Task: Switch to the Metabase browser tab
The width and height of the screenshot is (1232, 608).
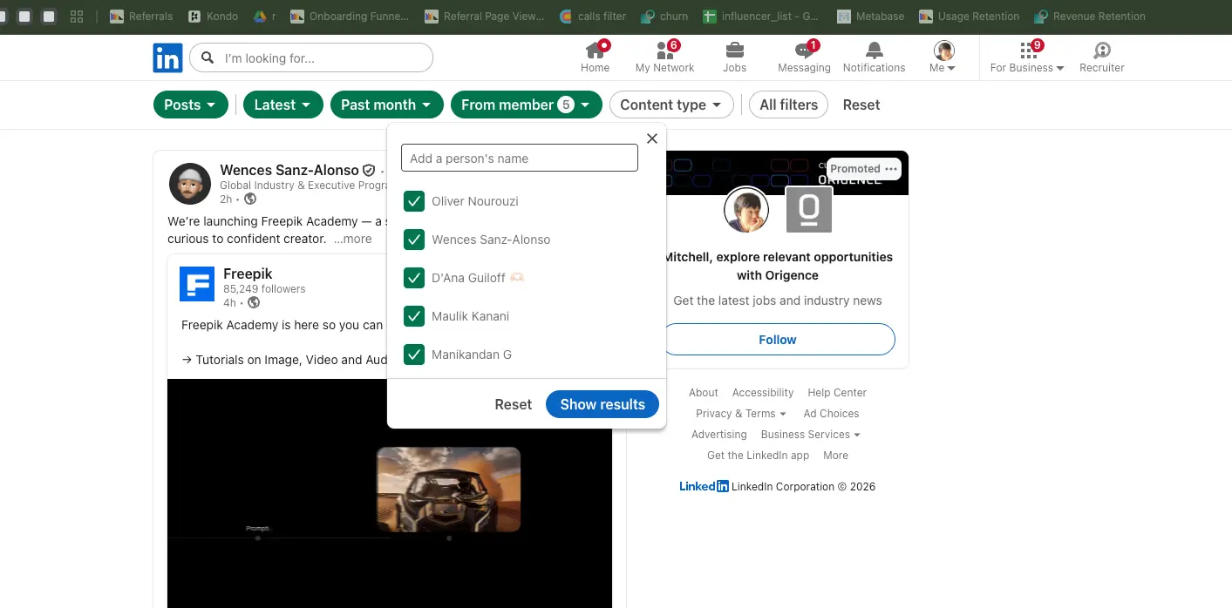Action: coord(871,17)
